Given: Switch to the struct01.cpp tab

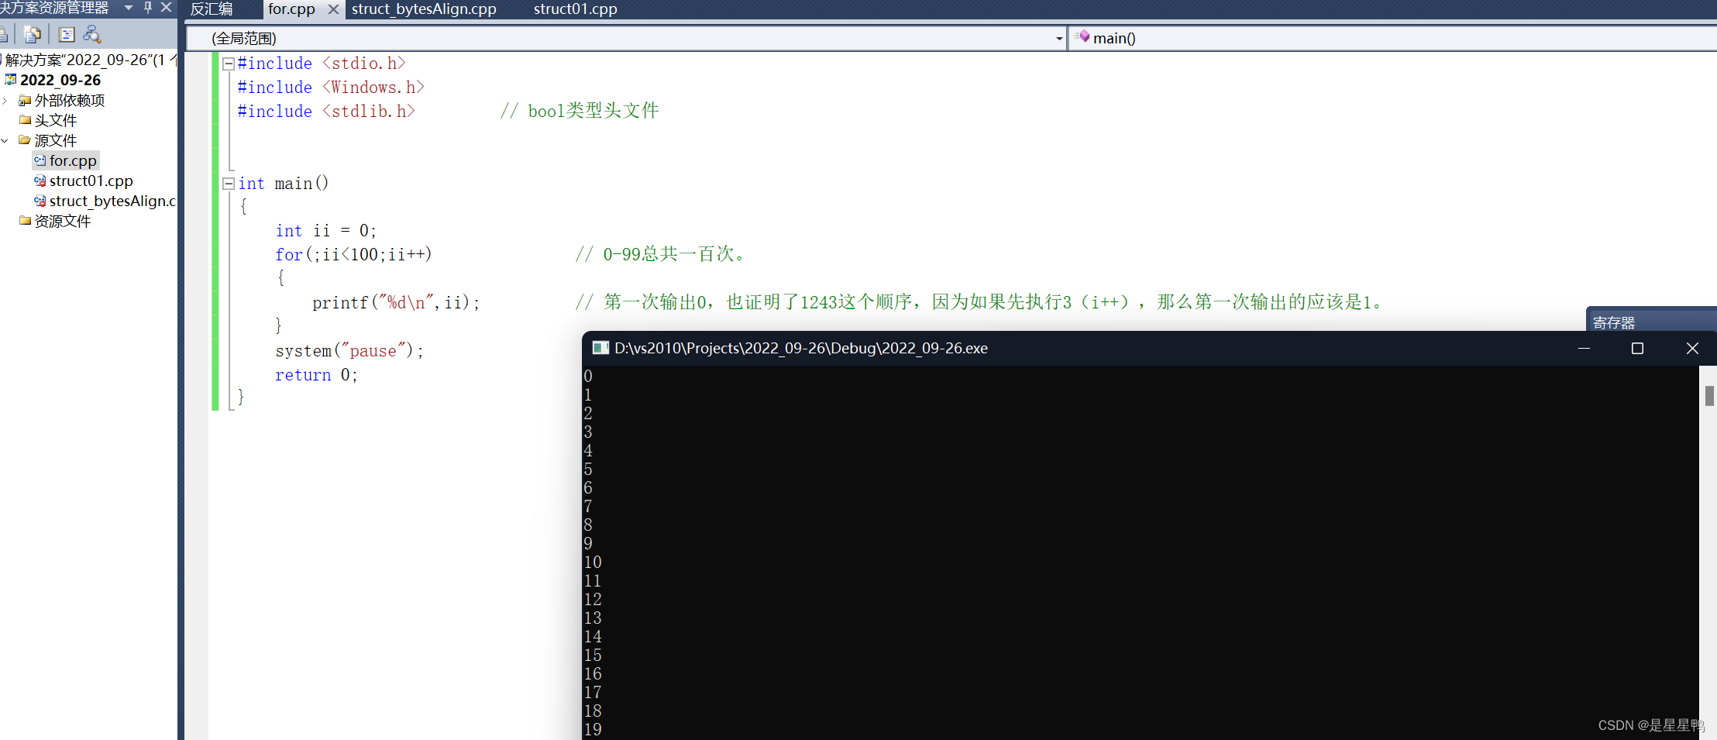Looking at the screenshot, I should [575, 9].
